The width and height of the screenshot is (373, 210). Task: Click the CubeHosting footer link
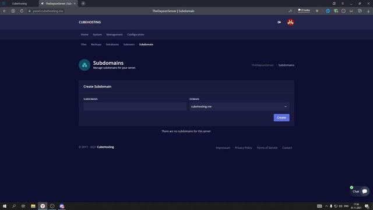105,147
